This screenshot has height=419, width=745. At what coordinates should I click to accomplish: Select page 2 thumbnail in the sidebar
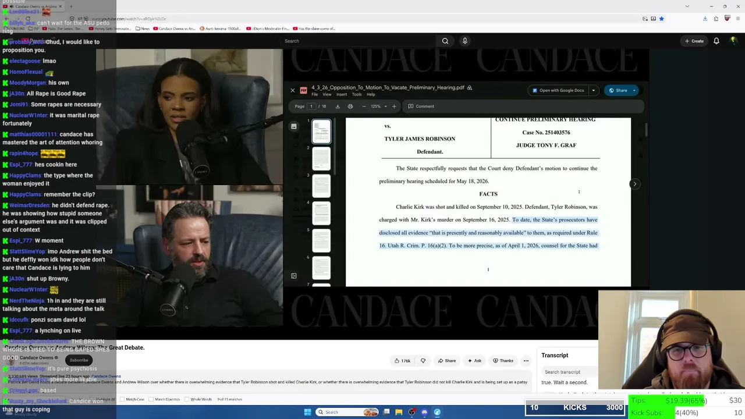click(x=321, y=159)
